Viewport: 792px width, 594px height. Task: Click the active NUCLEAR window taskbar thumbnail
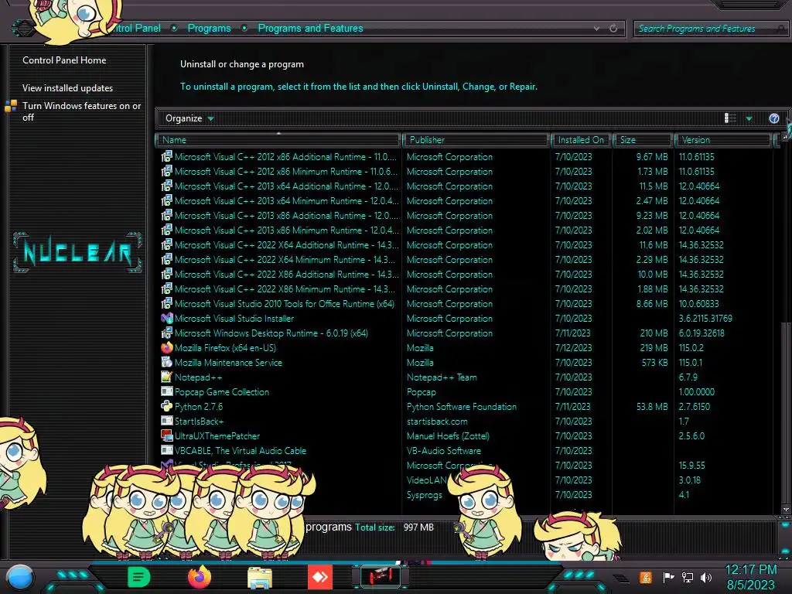381,577
